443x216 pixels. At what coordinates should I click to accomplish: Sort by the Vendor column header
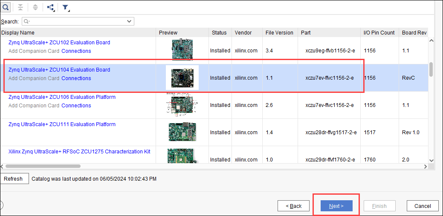[x=247, y=32]
